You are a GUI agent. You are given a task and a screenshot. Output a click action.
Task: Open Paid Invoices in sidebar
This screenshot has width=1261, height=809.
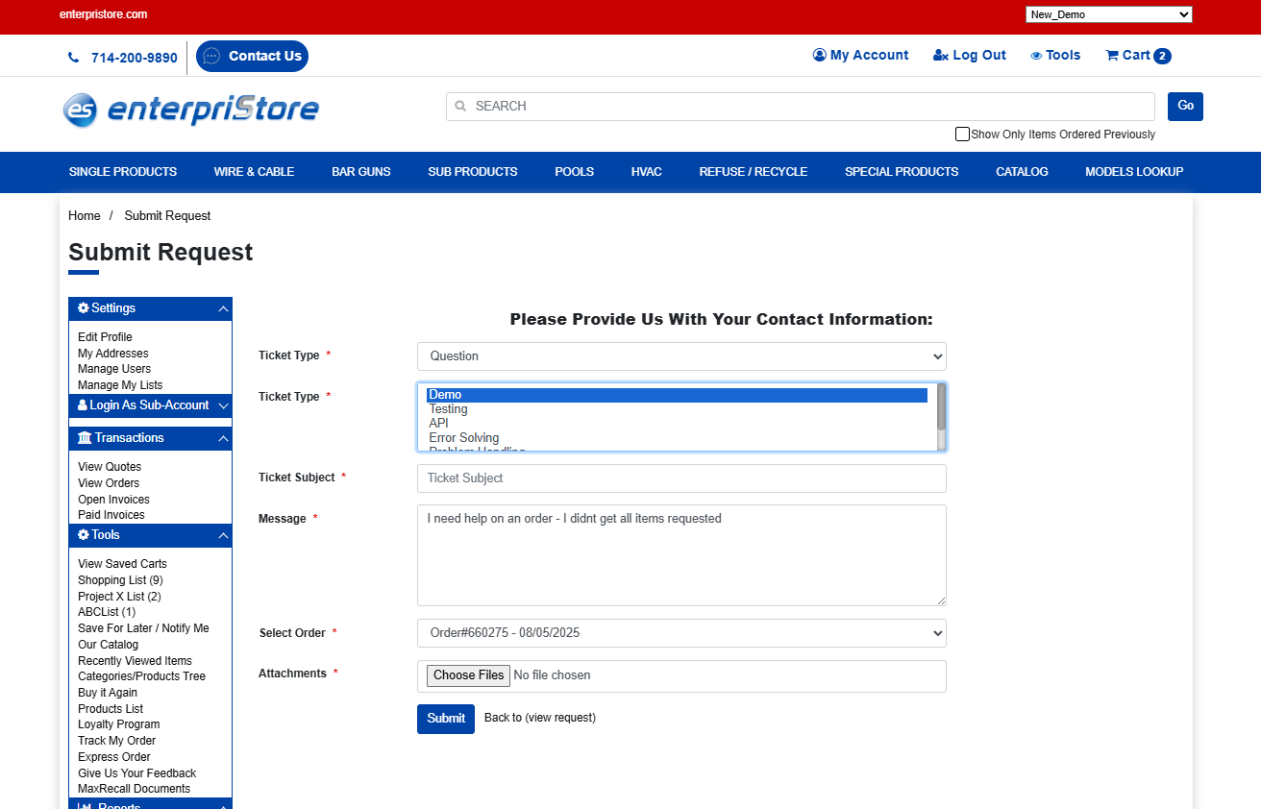111,515
